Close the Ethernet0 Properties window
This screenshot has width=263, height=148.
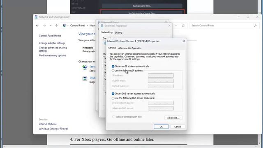pyautogui.click(x=169, y=25)
